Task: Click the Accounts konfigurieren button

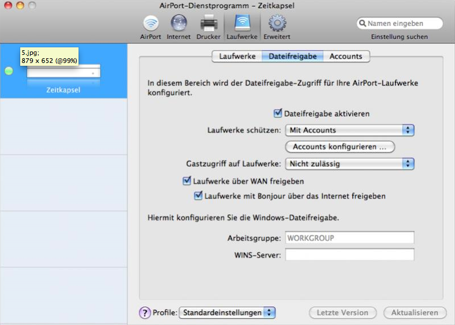Action: point(340,147)
